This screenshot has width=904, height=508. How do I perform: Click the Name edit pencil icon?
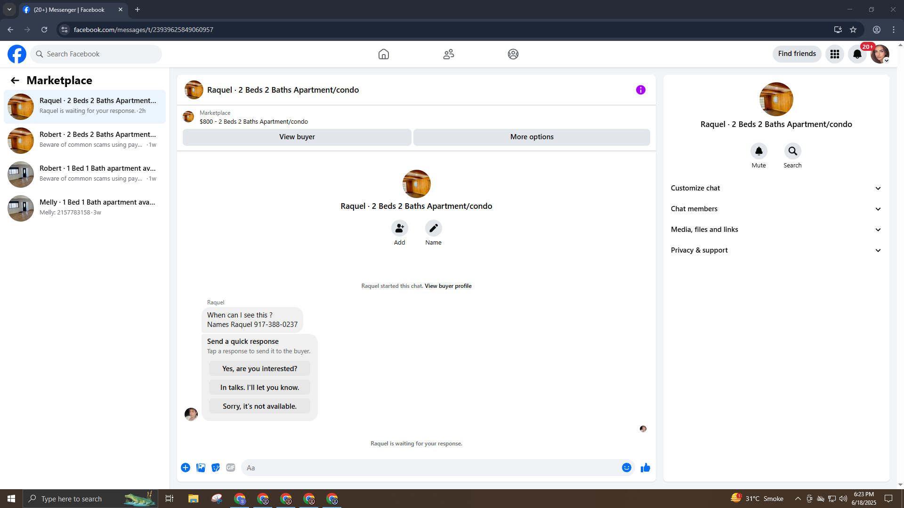434,228
